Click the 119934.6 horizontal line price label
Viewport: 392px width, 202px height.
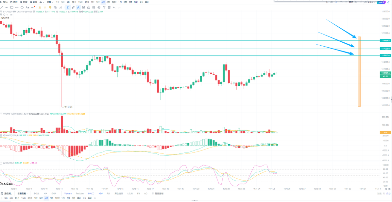coord(385,40)
